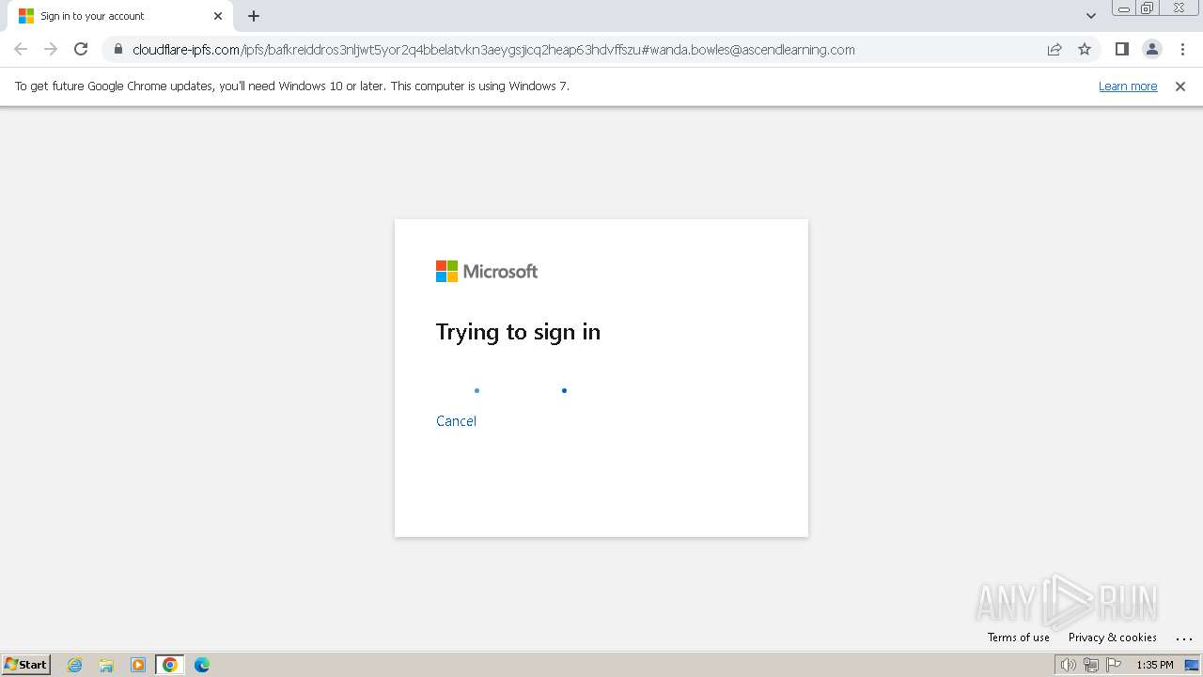Click the padlock site info icon
The width and height of the screenshot is (1203, 677).
click(117, 49)
